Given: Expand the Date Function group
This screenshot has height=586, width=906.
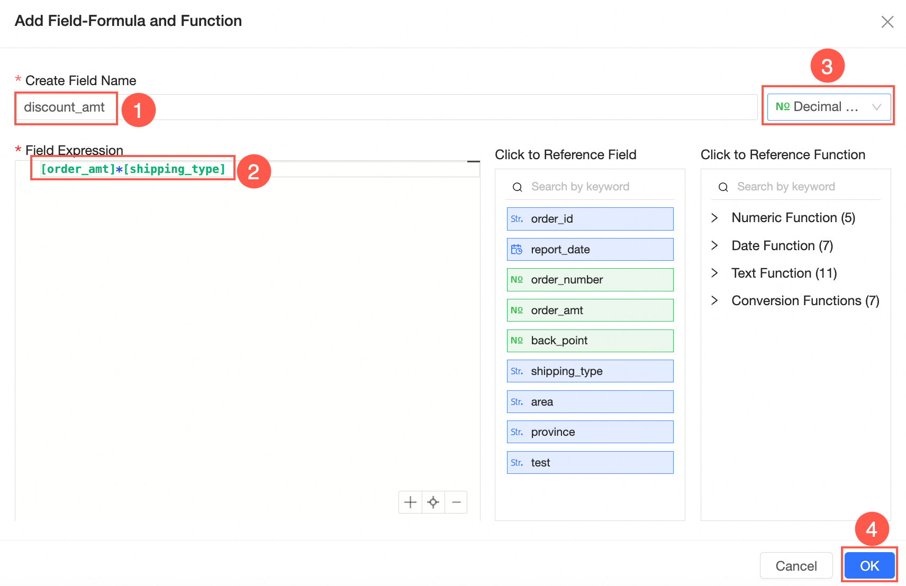Looking at the screenshot, I should click(715, 245).
